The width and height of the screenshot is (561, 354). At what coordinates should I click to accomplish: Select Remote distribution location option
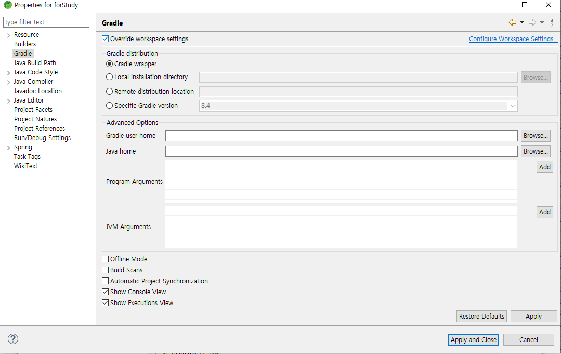click(110, 92)
